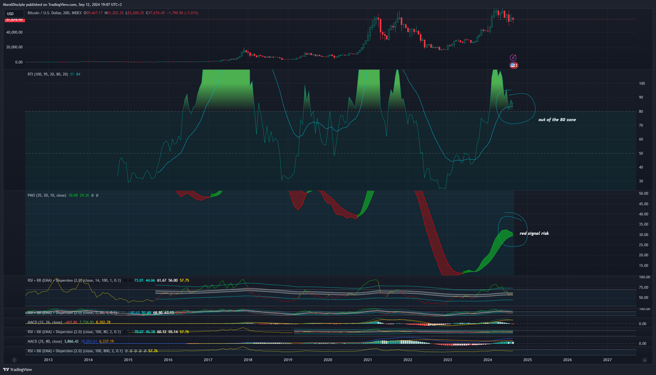Click the Z timezone icon at bottom left
The image size is (656, 375).
click(x=14, y=360)
